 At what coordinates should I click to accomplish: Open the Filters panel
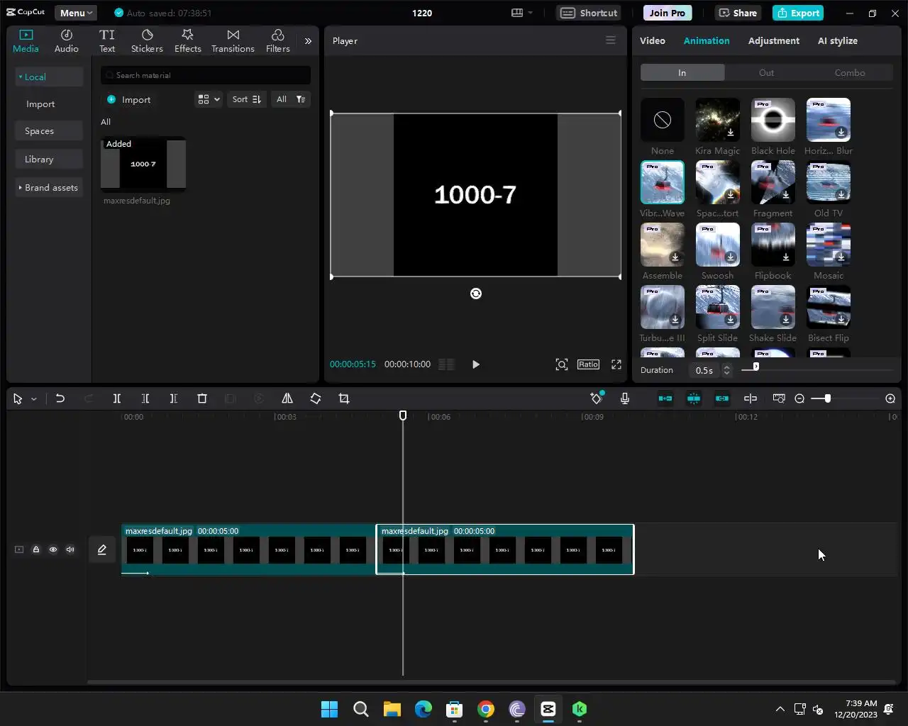click(x=278, y=41)
